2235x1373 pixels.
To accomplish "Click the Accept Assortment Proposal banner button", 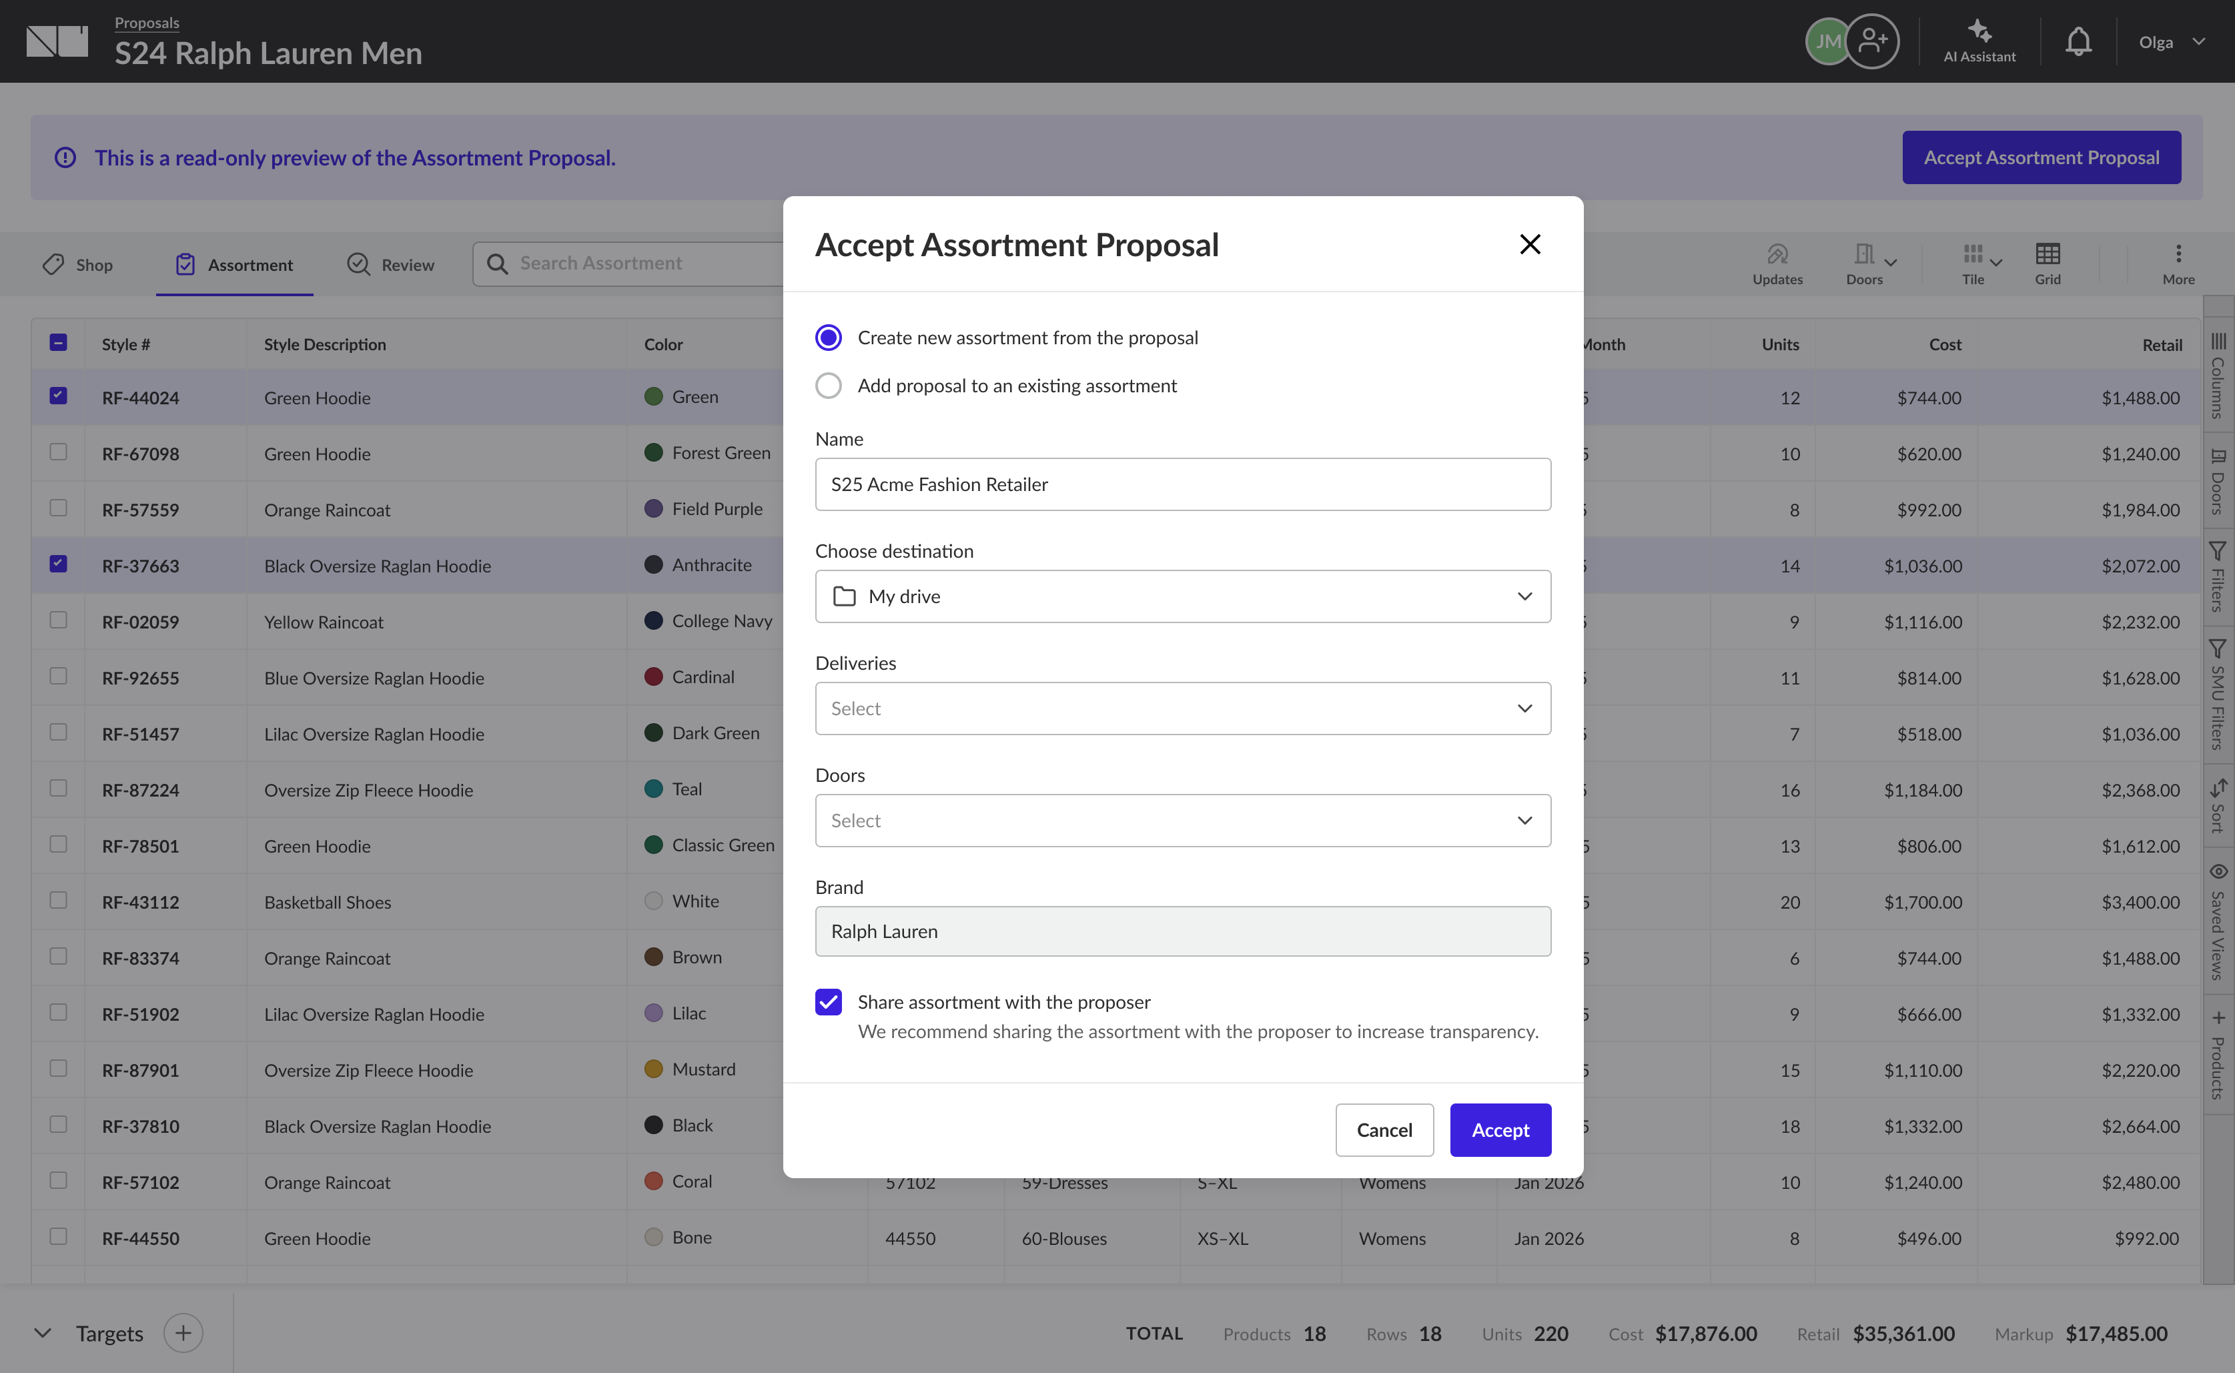I will pyautogui.click(x=2042, y=157).
